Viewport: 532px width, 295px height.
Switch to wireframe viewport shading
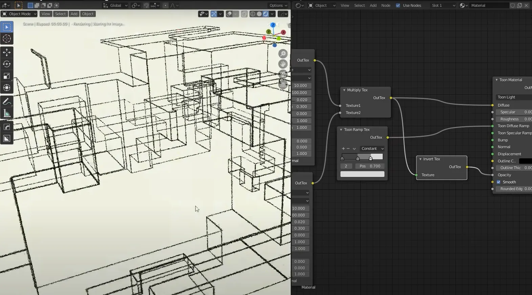[x=252, y=14]
